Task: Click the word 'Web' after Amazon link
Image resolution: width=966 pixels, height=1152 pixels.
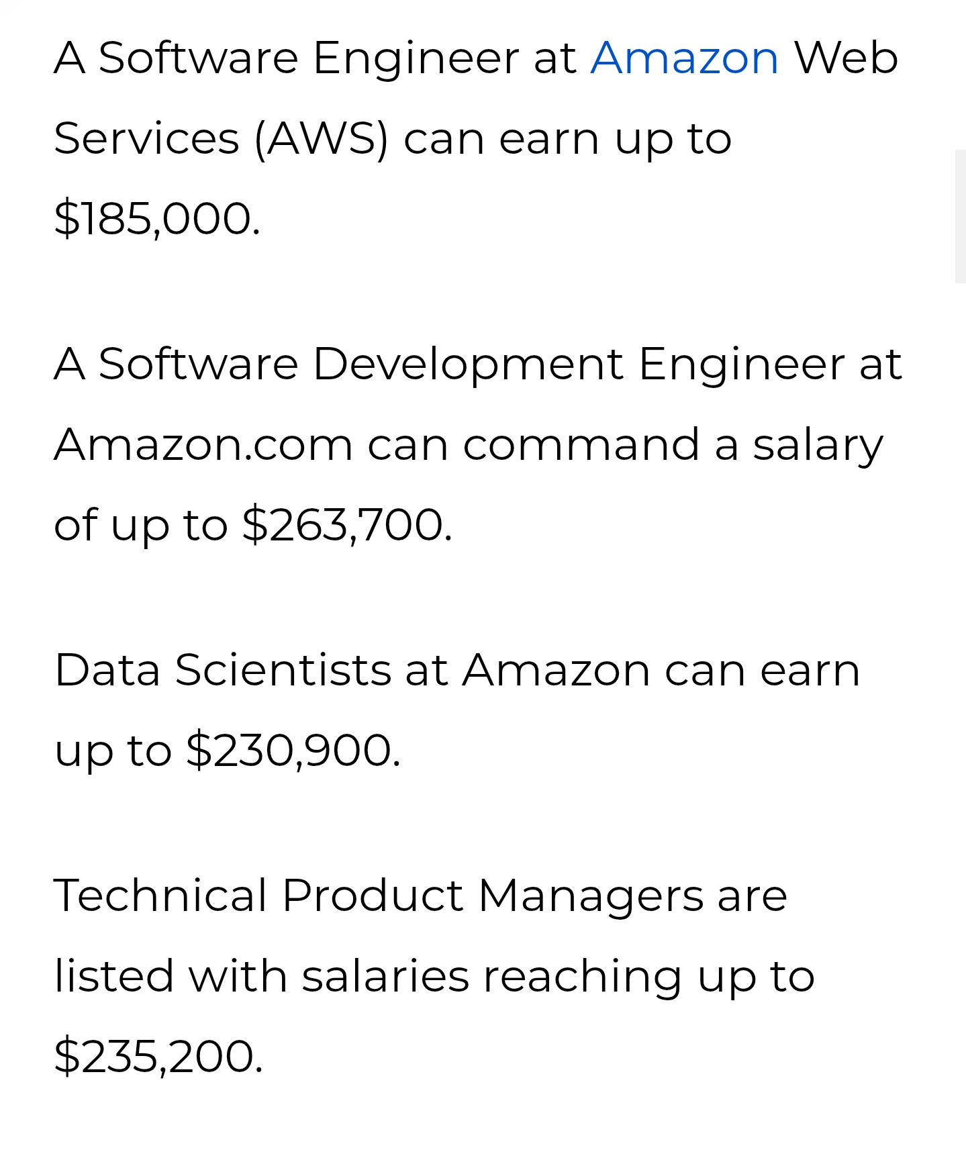Action: point(846,58)
